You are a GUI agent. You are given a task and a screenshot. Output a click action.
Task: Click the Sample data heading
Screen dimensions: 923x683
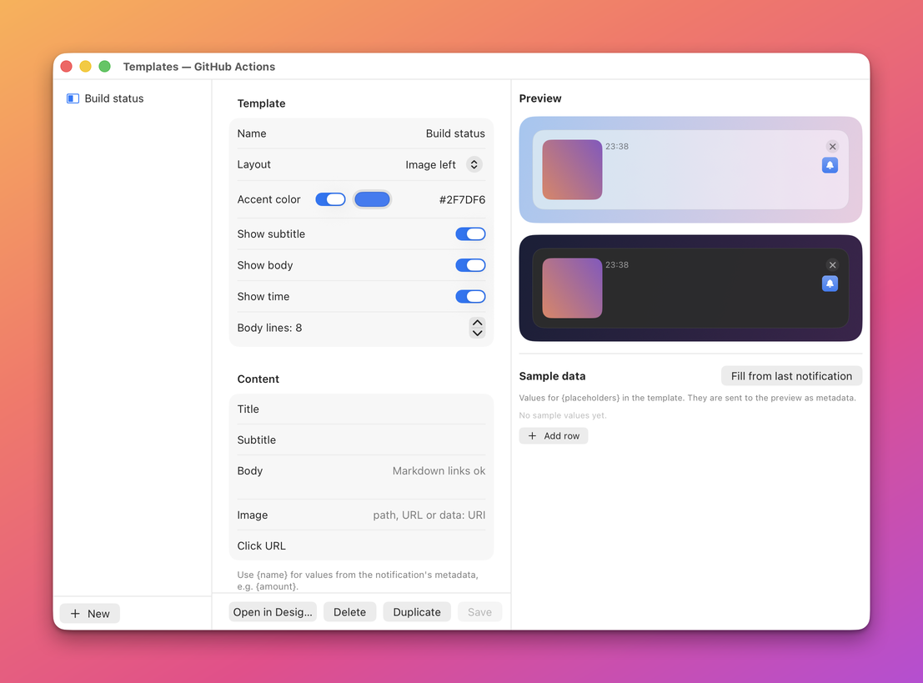(x=552, y=376)
